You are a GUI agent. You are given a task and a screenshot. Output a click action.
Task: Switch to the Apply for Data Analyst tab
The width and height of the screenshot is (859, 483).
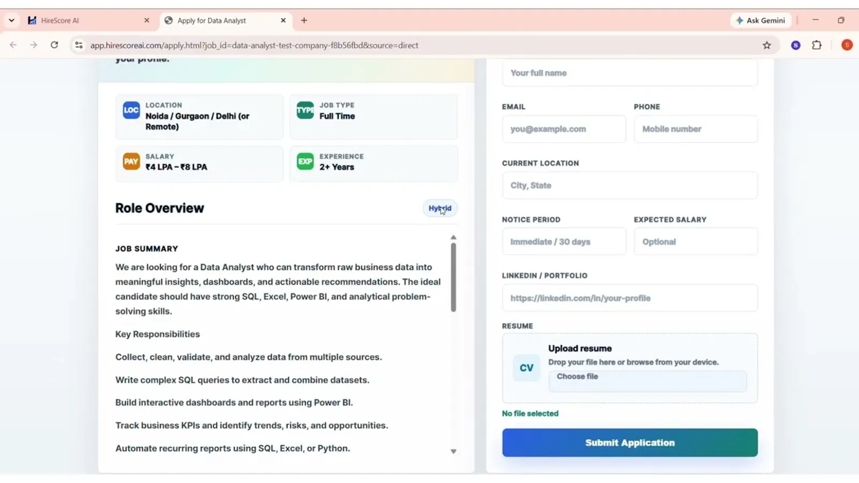225,20
